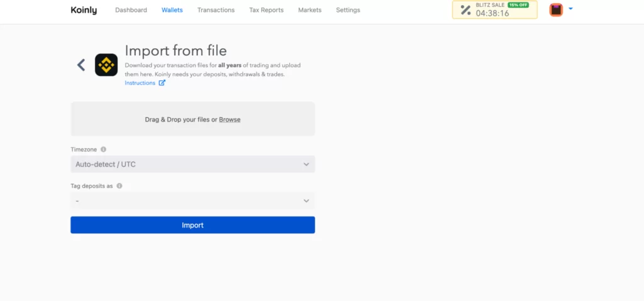644x301 pixels.
Task: Click the Timezone field label
Action: click(84, 149)
